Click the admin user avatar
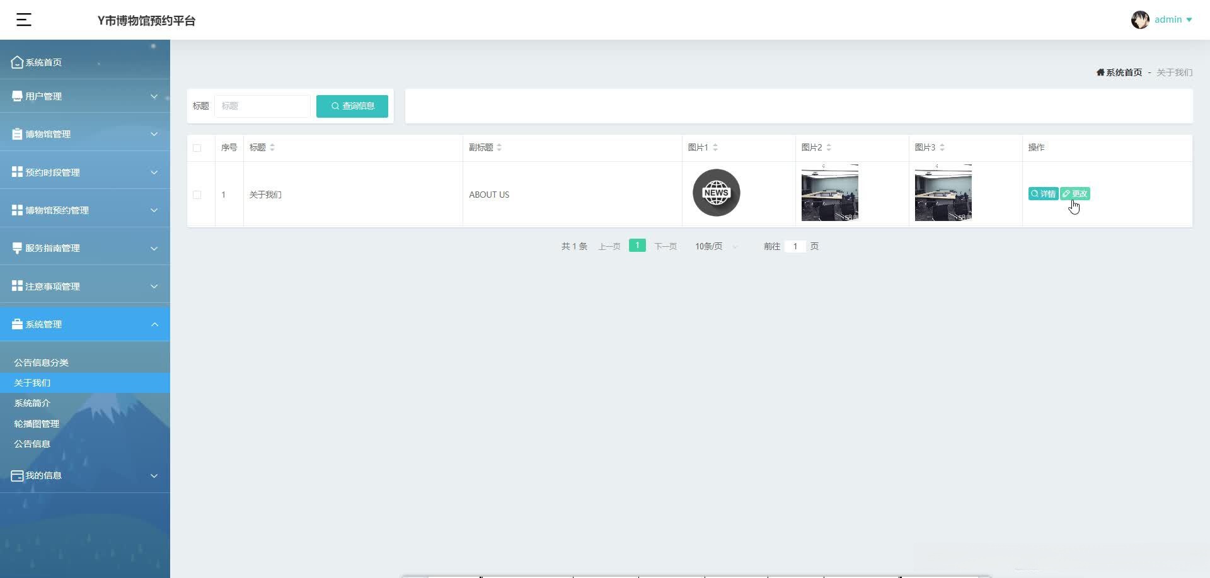 point(1140,20)
